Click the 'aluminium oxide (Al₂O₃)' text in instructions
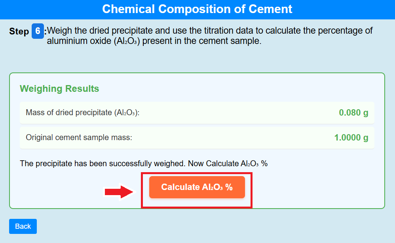 click(x=94, y=41)
